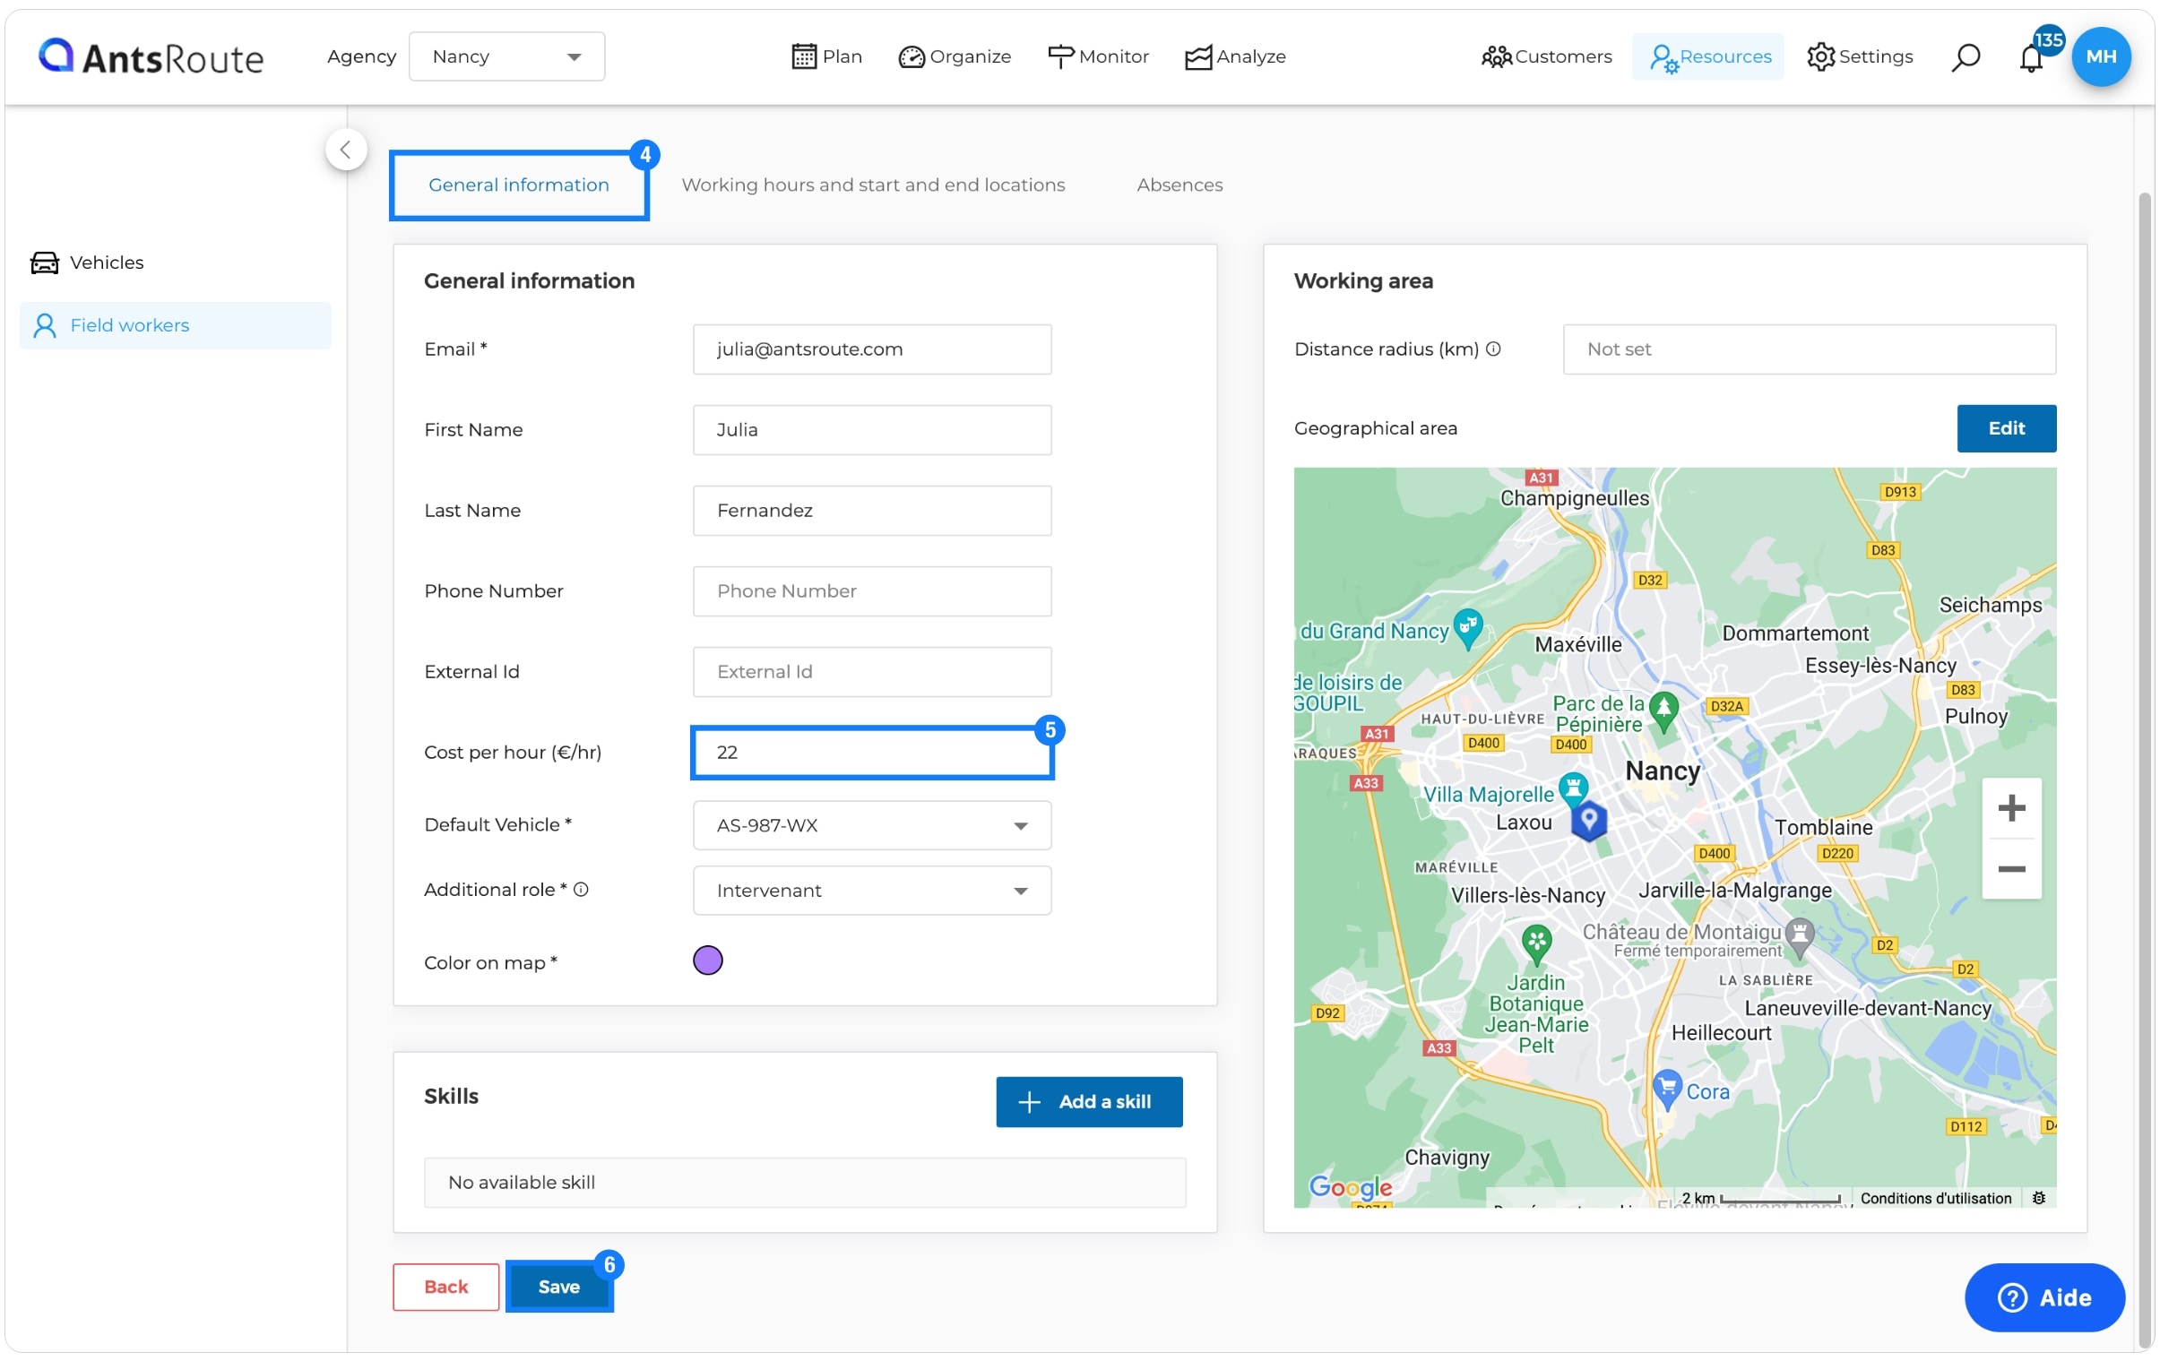
Task: Open the Plan calendar menu
Action: tap(826, 56)
